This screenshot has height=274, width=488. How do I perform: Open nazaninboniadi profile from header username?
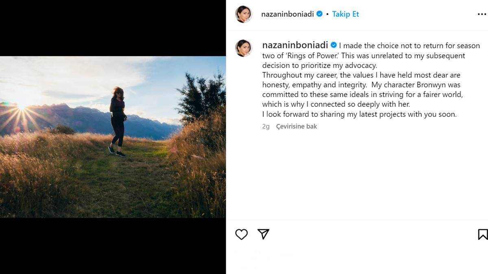click(x=287, y=14)
